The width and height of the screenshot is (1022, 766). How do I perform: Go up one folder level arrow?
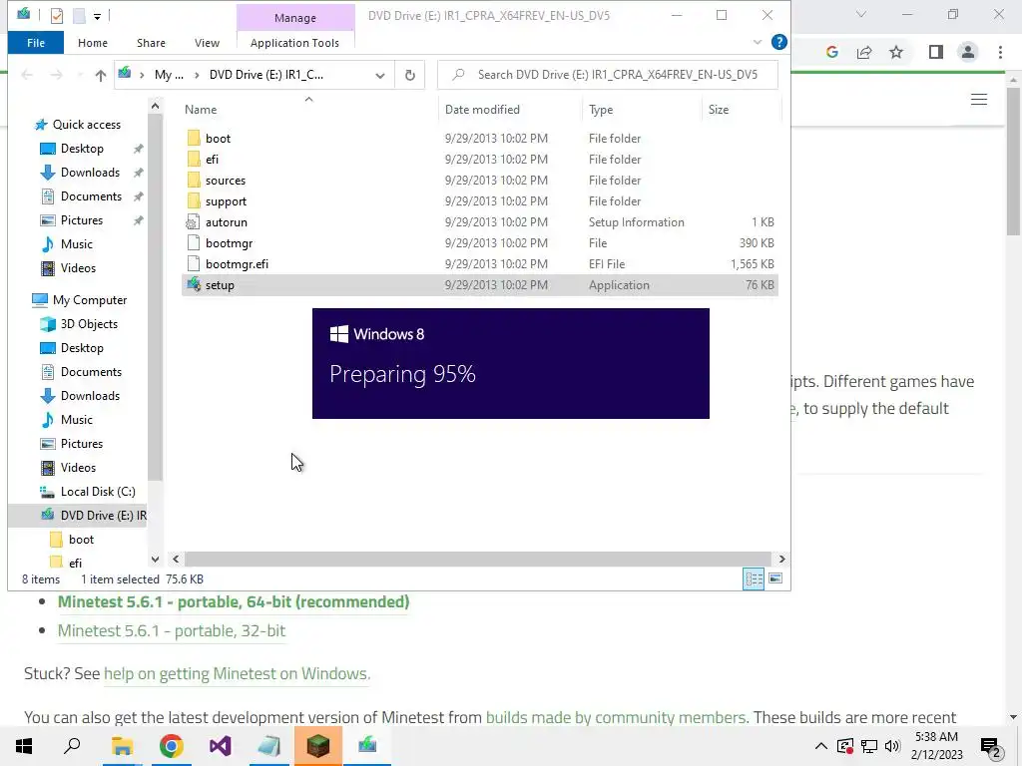tap(101, 75)
